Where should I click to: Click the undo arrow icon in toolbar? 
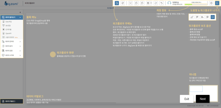pyautogui.click(x=162, y=3)
